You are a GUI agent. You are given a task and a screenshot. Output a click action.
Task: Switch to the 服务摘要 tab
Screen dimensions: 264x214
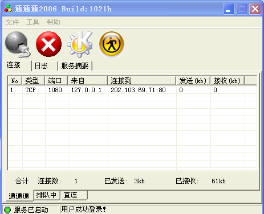pos(75,66)
